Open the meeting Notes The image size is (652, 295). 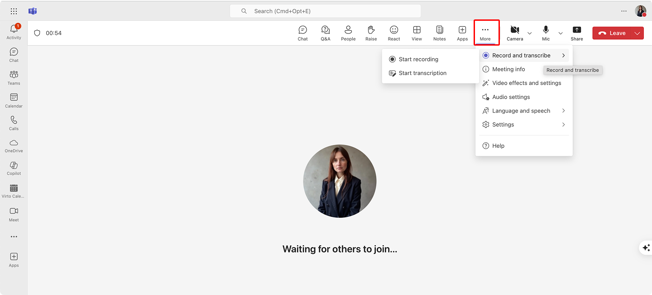[x=439, y=33]
